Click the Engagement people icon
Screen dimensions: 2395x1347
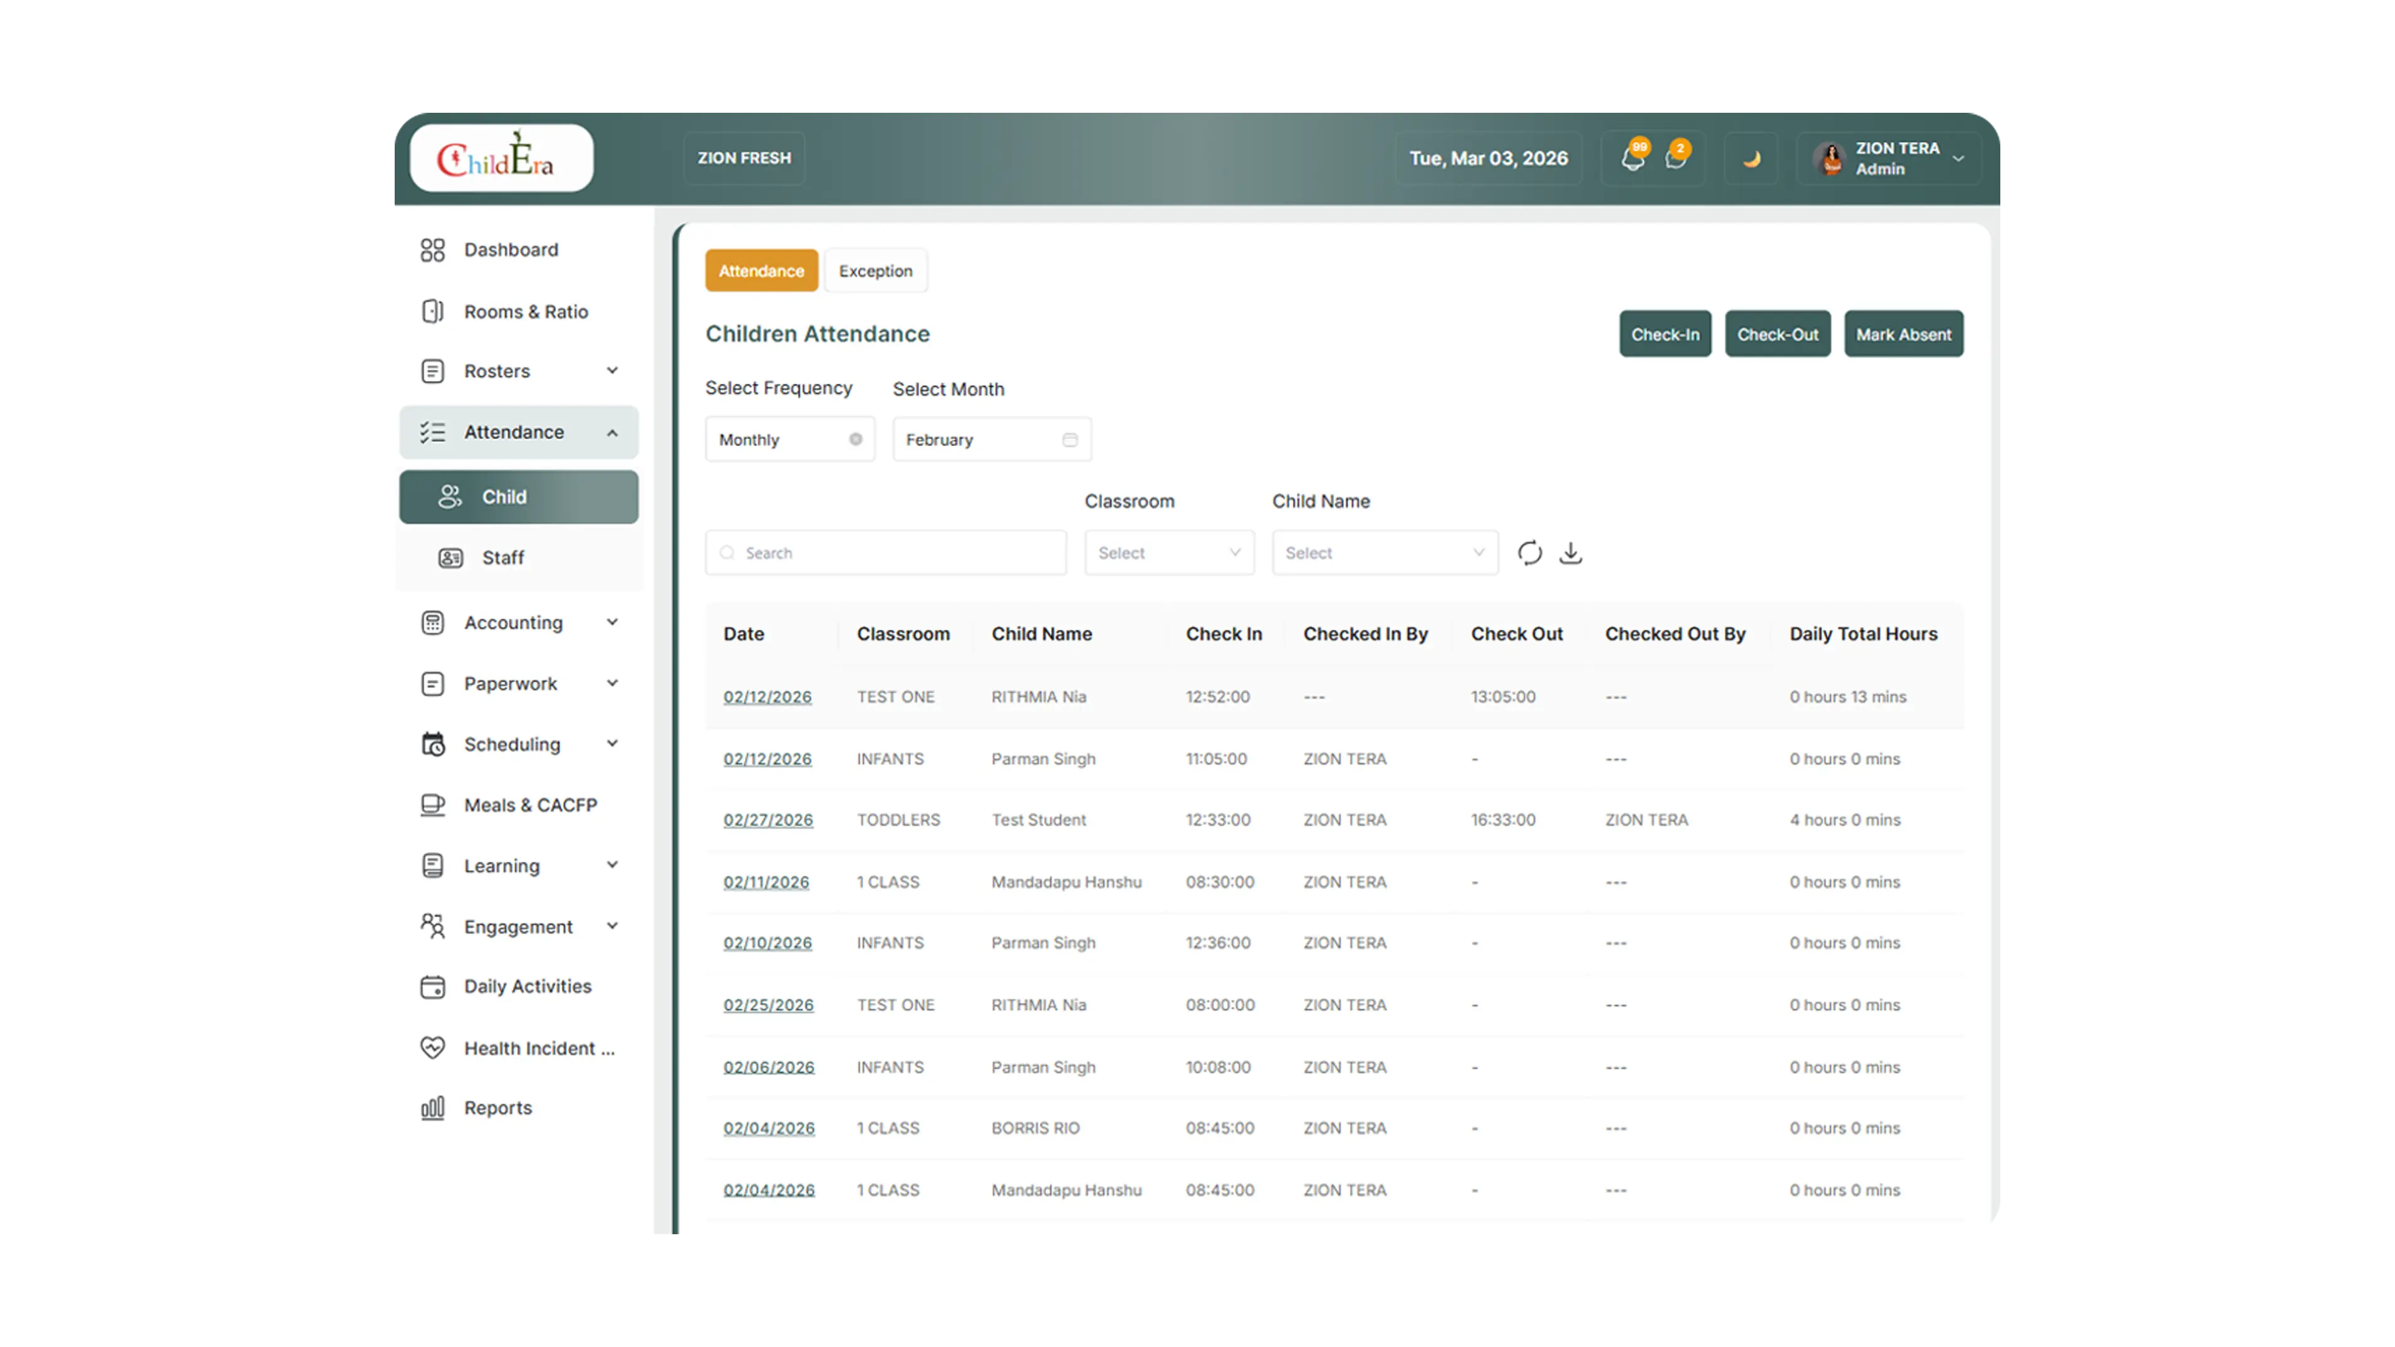click(432, 926)
